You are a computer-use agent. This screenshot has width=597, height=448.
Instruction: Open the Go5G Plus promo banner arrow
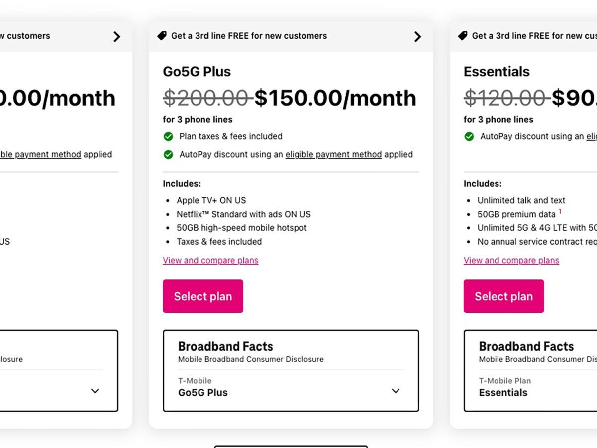pos(417,36)
